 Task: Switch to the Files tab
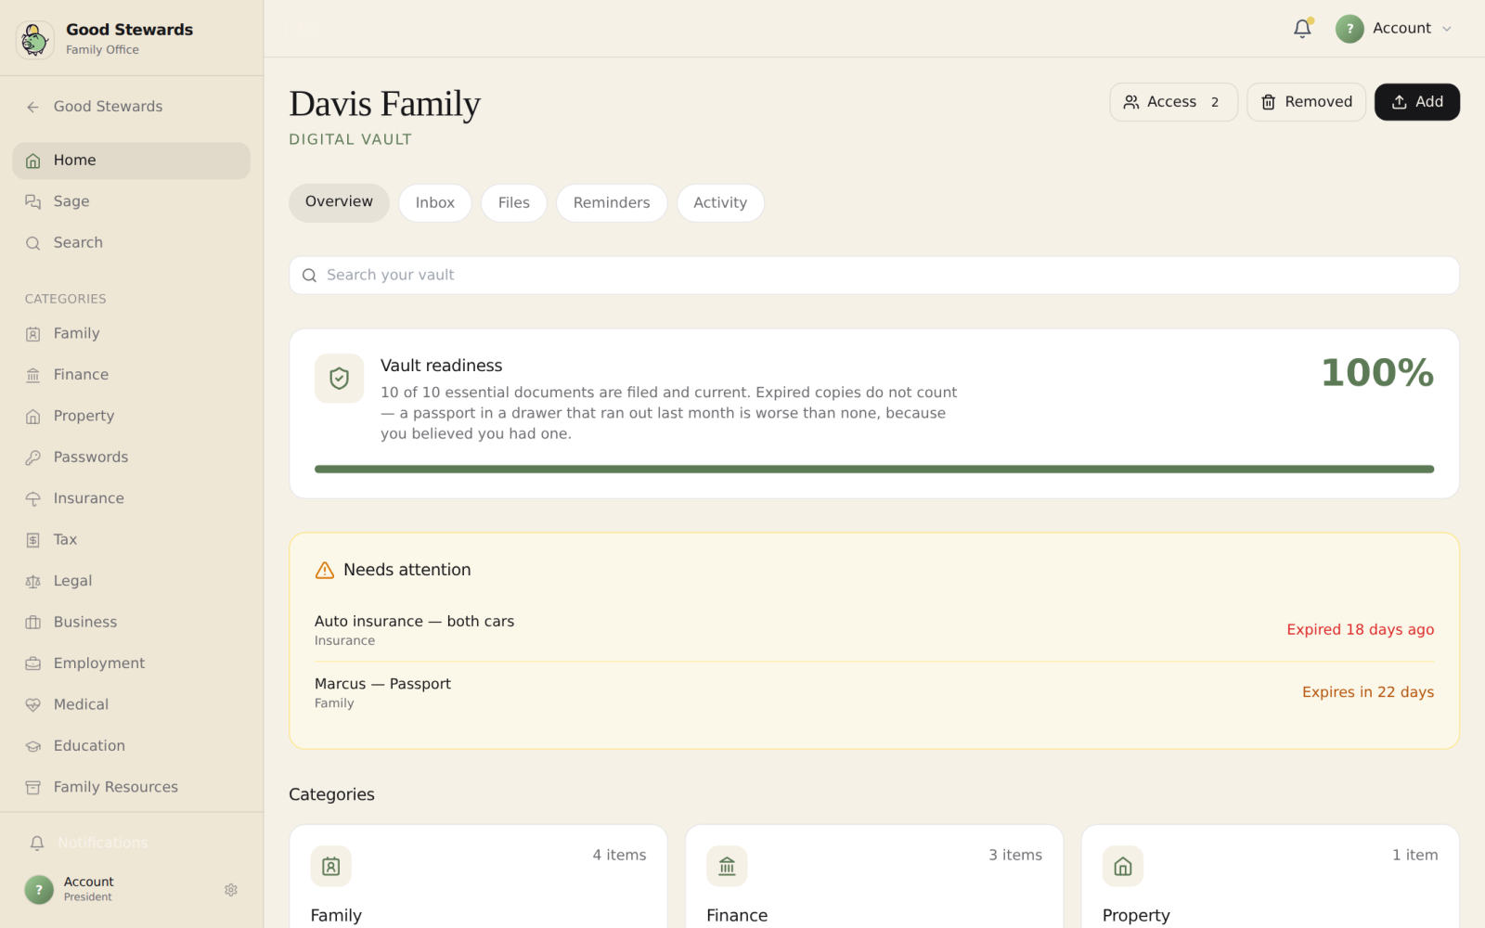click(513, 203)
